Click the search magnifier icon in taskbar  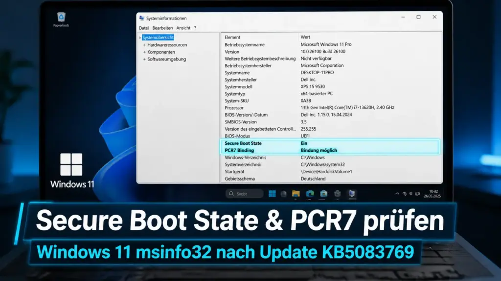point(231,194)
